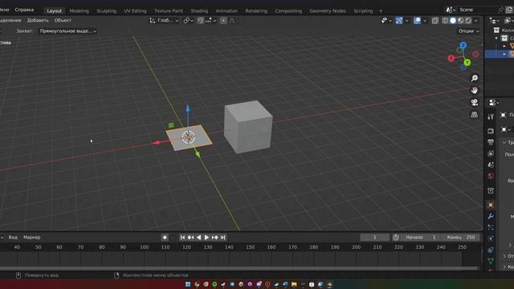Viewport: 514px width, 289px height.
Task: Switch perspective/orthographic with the grid gizmo
Action: [x=475, y=115]
